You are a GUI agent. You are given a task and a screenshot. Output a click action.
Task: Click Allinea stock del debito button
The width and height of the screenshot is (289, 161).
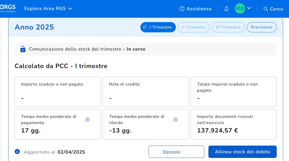pos(242,152)
